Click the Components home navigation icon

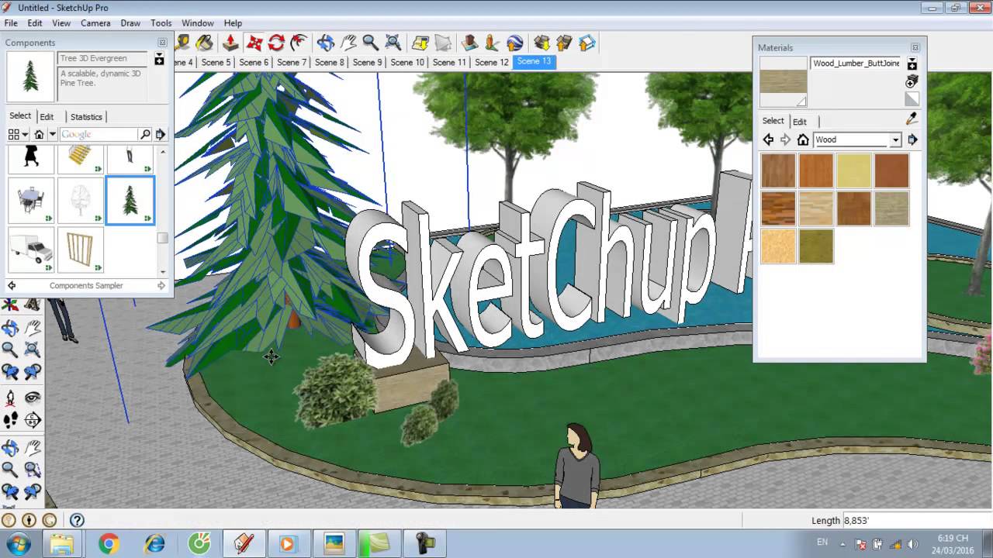point(39,134)
